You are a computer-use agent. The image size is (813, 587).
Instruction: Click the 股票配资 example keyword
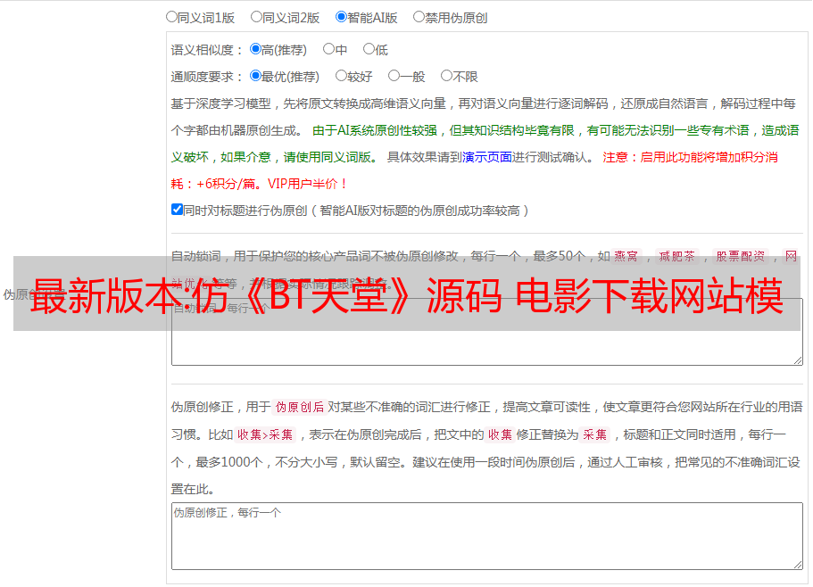coord(741,256)
